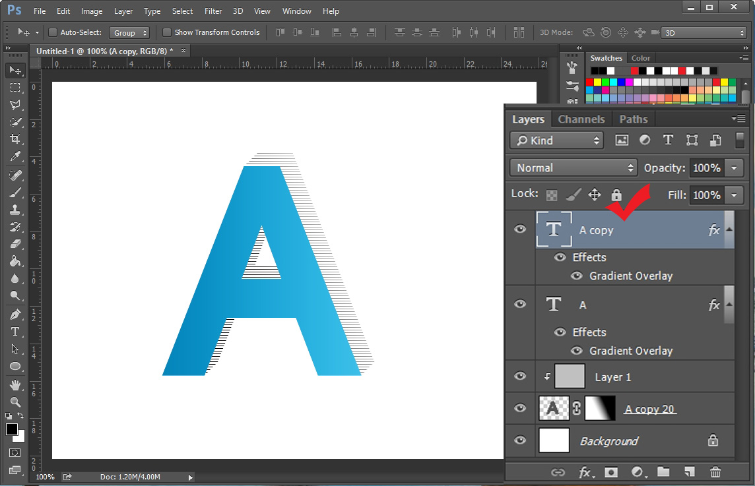Hide Effects of A copy layer
The width and height of the screenshot is (755, 486).
560,257
